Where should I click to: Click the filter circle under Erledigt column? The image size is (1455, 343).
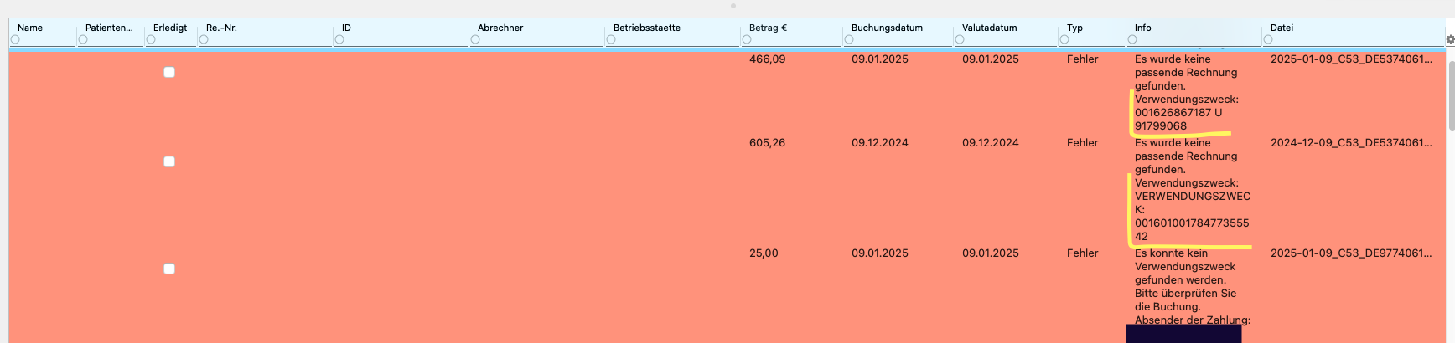tap(151, 39)
